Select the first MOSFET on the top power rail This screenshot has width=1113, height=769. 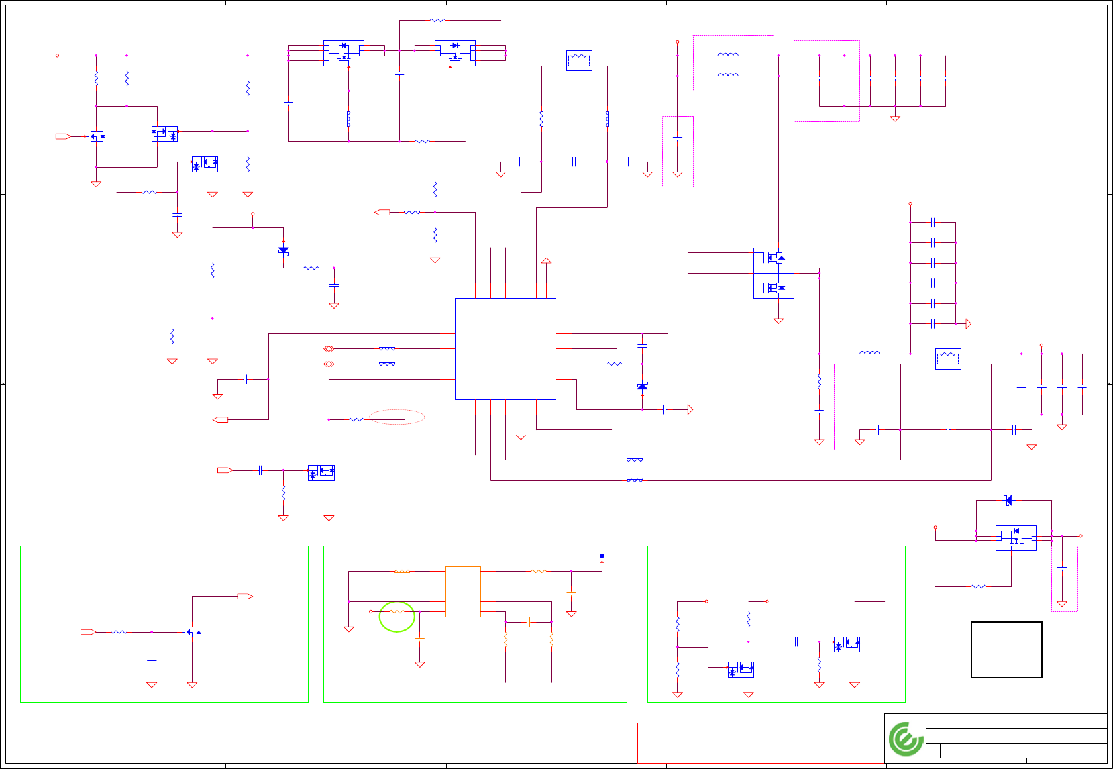click(344, 53)
